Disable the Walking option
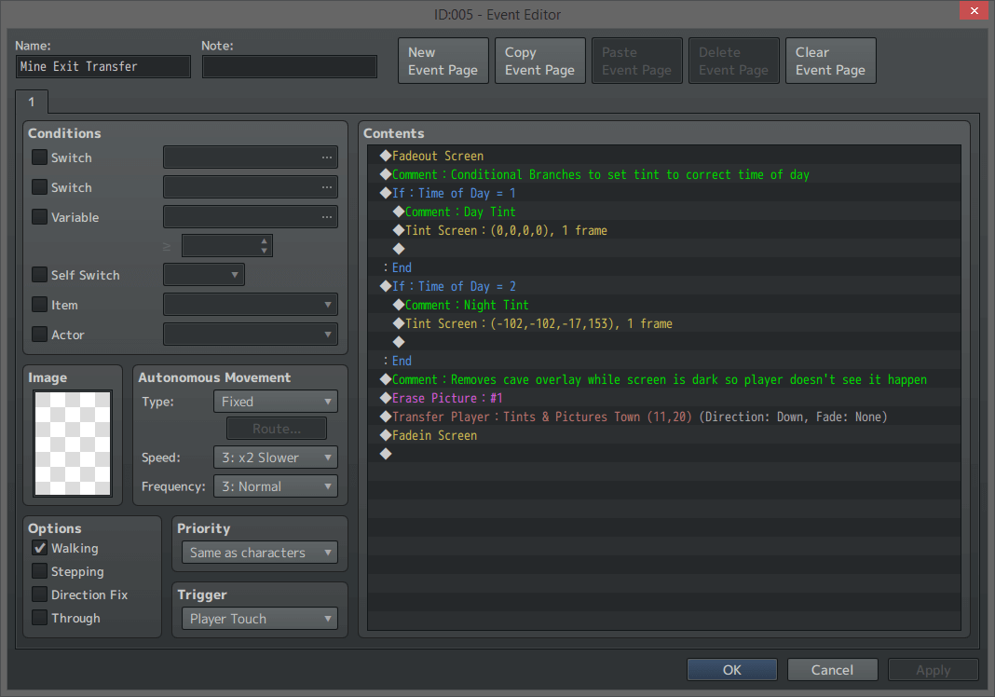 (39, 548)
